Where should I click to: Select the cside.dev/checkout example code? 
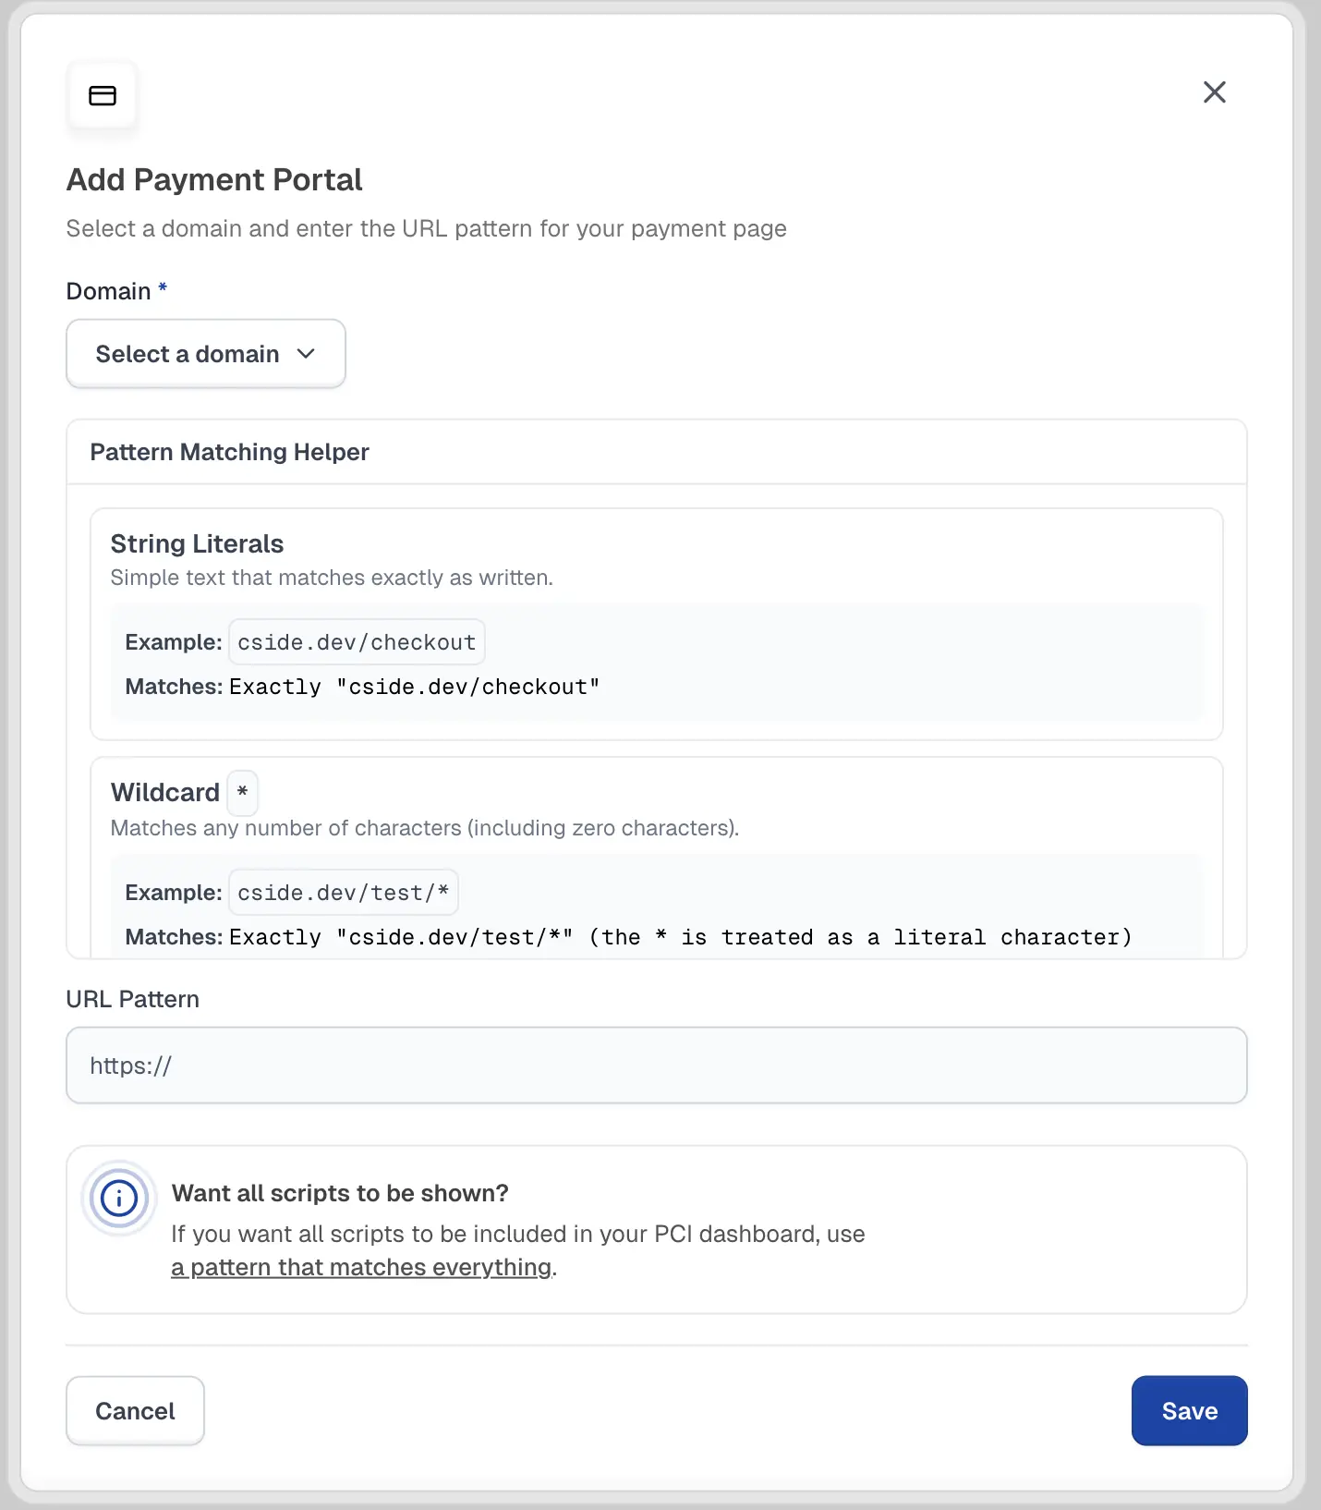(x=356, y=641)
